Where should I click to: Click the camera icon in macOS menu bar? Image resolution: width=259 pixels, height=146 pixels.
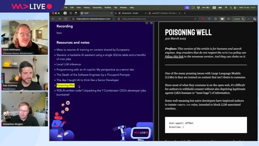[x=193, y=8]
